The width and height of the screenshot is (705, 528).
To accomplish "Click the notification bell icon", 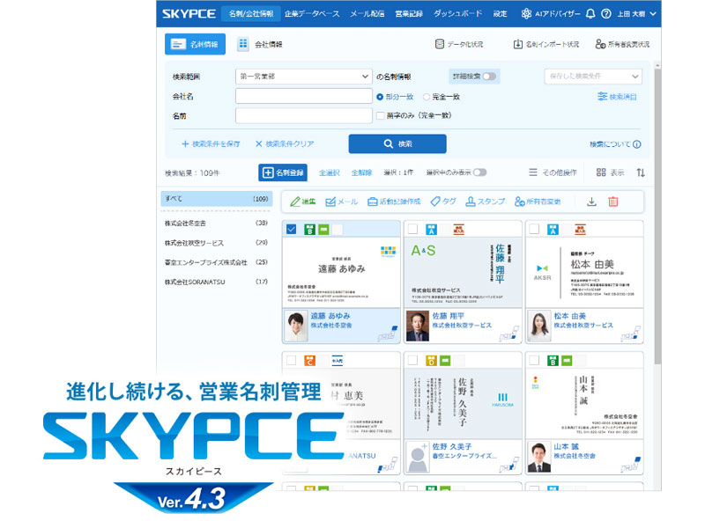I will pos(590,13).
